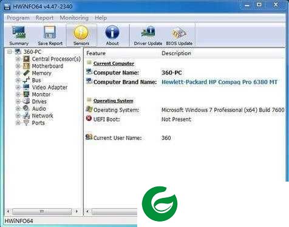This screenshot has height=227, width=289.
Task: Expand the Video Adapter tree node
Action: click(x=18, y=87)
